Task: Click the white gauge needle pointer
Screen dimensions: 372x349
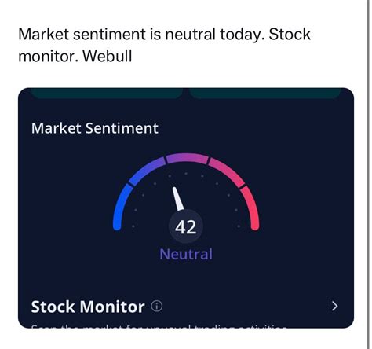Action: coord(178,199)
